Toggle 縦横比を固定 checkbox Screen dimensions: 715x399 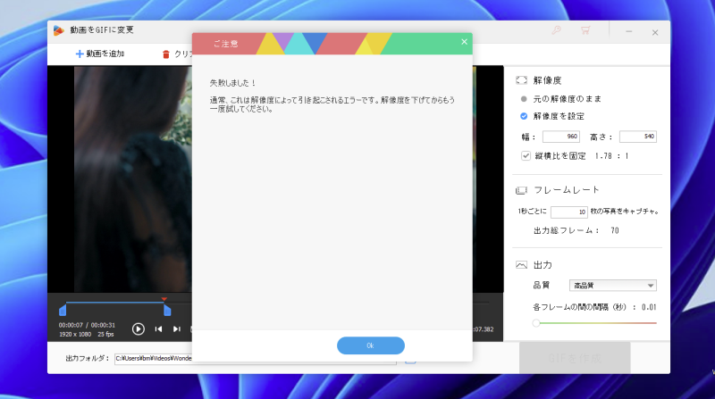click(x=526, y=155)
